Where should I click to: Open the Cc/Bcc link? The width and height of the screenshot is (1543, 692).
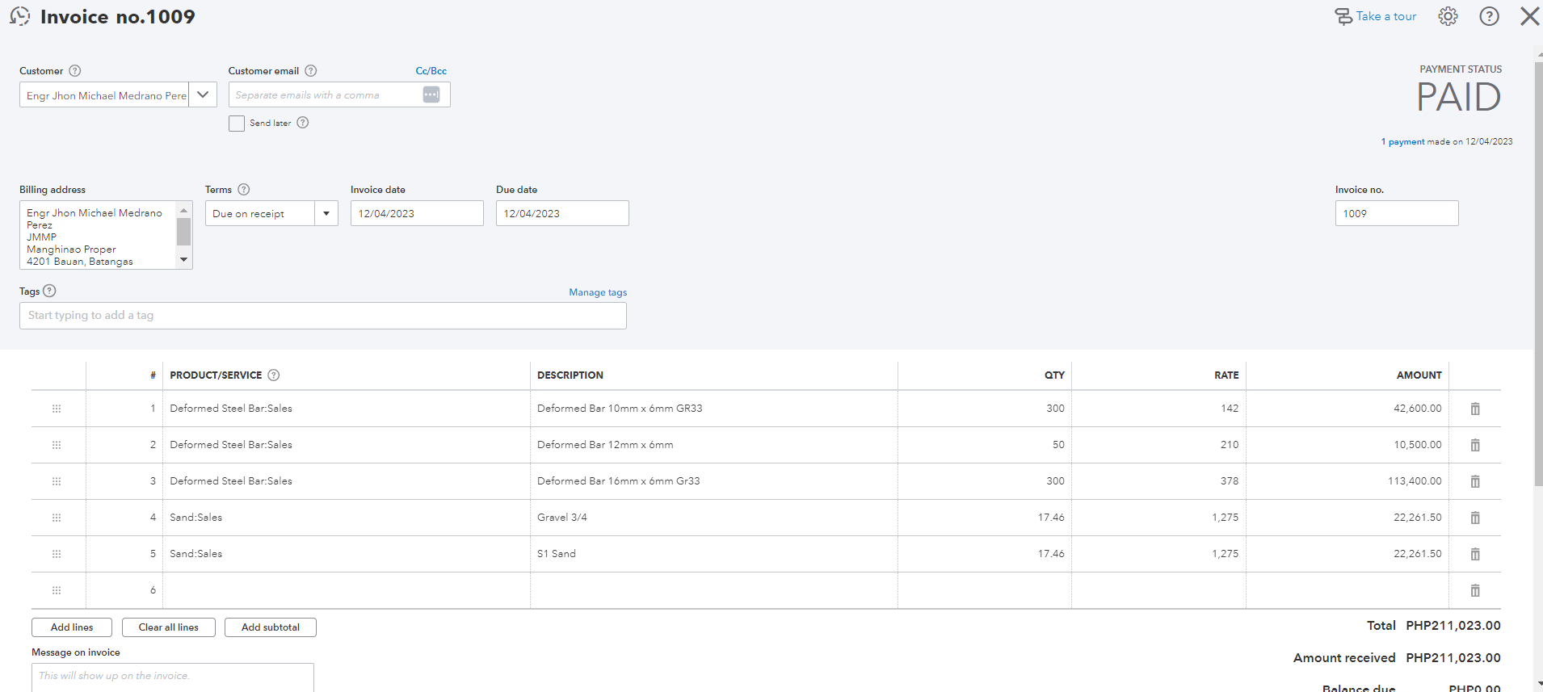click(431, 71)
